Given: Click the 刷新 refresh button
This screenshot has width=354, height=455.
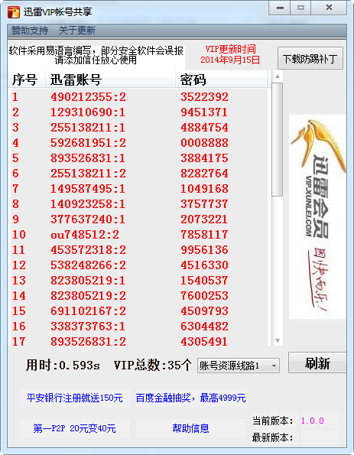Looking at the screenshot, I should point(317,362).
